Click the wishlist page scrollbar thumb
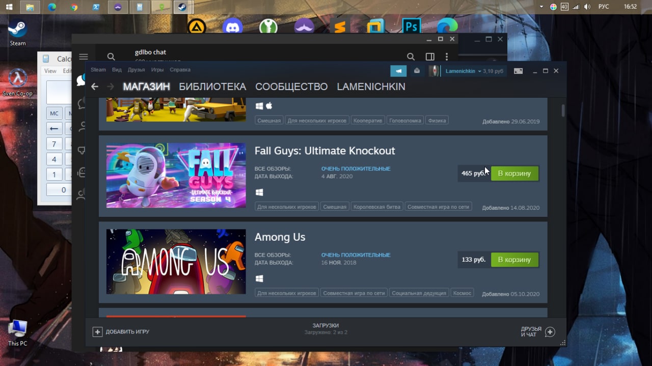Viewport: 652px width, 366px height. coord(563,110)
